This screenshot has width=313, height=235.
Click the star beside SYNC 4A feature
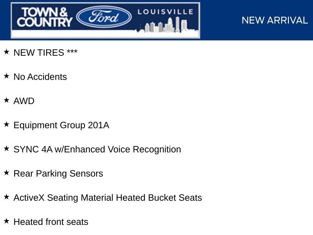pos(6,148)
